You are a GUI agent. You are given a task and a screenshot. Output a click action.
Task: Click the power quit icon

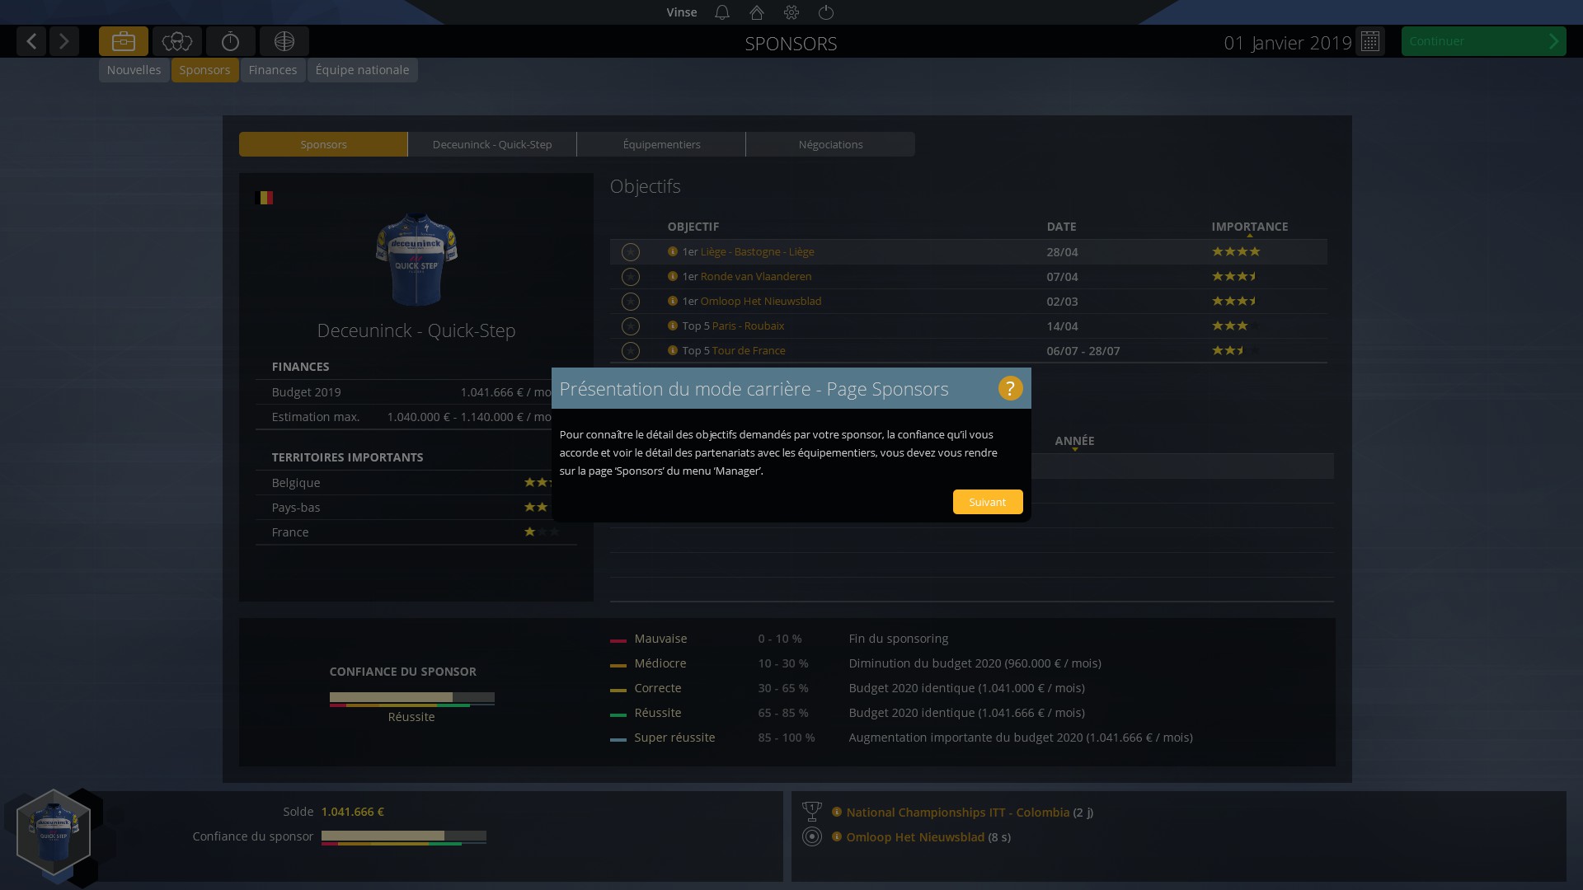click(x=826, y=12)
